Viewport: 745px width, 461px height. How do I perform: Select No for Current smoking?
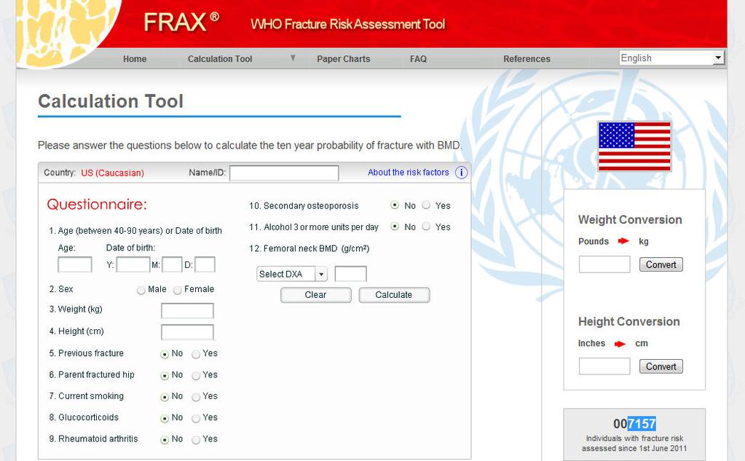(165, 397)
